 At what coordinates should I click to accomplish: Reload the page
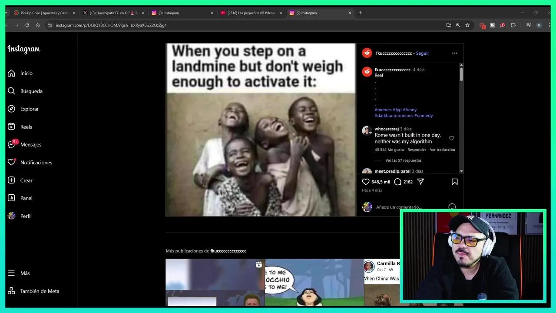click(x=27, y=25)
